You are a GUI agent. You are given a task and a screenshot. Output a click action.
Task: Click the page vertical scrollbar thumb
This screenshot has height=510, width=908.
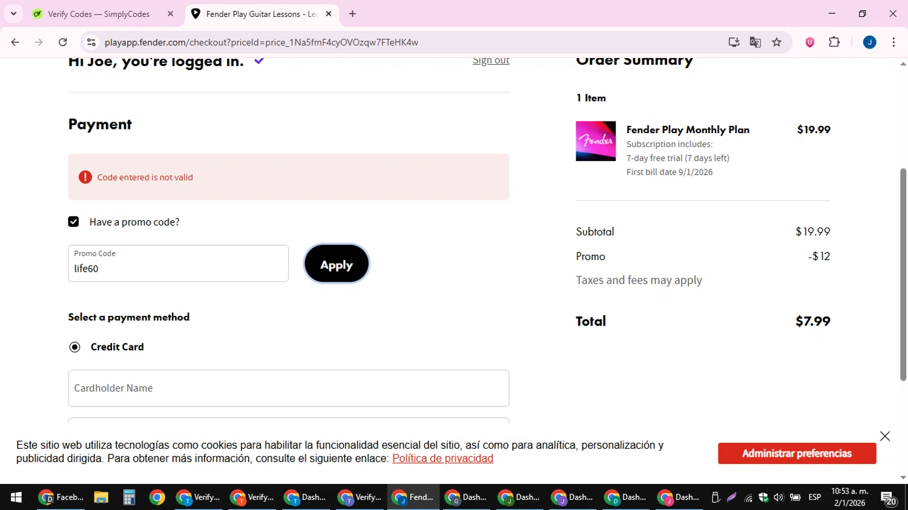903,275
